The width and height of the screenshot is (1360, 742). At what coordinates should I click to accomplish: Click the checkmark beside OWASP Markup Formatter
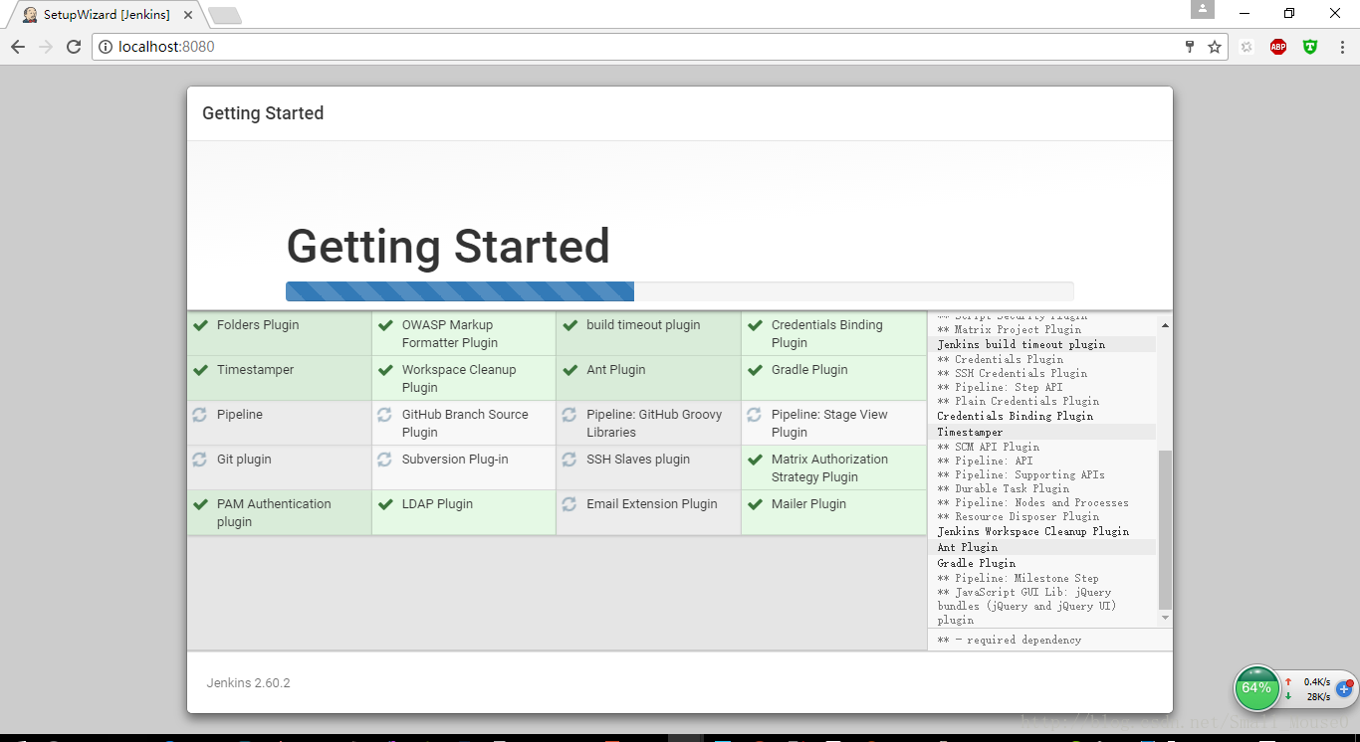pyautogui.click(x=385, y=325)
